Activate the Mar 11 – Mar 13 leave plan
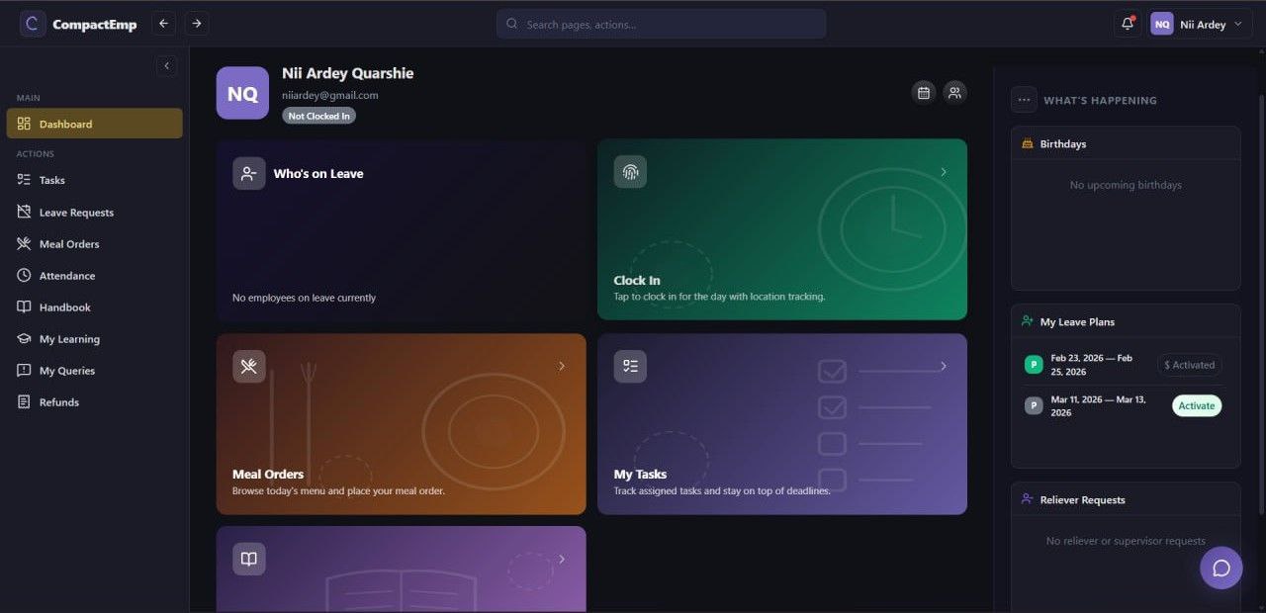 [x=1197, y=405]
